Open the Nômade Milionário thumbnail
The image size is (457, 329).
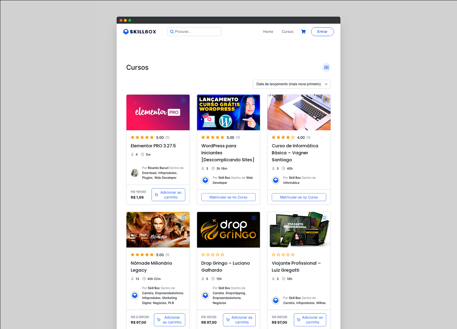pos(158,230)
